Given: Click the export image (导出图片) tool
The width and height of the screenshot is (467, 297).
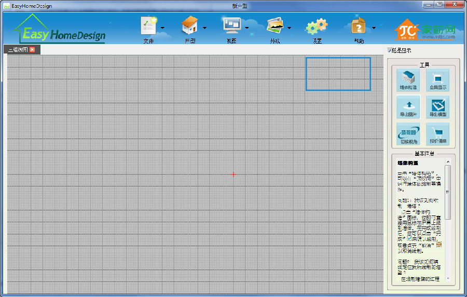Looking at the screenshot, I should [x=408, y=107].
